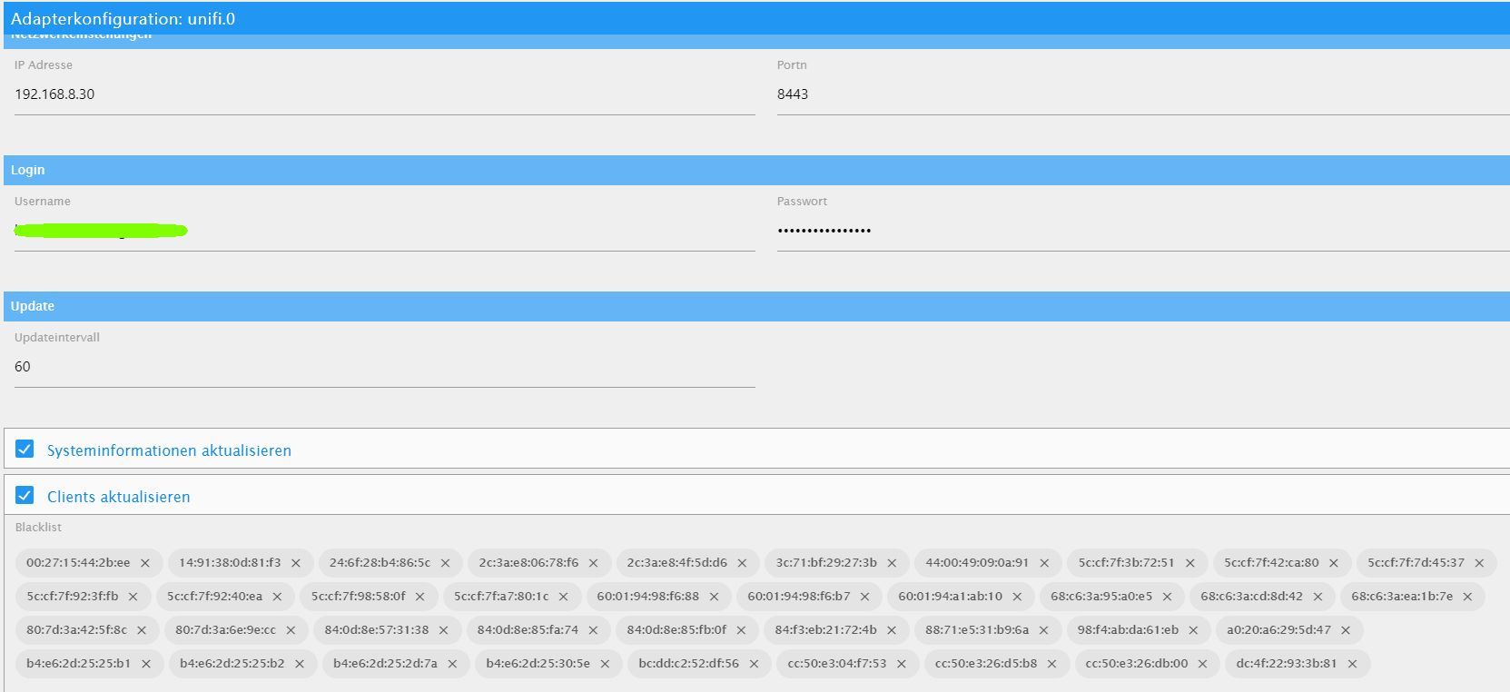Select the Update section header
The image size is (1510, 692).
pyautogui.click(x=756, y=306)
